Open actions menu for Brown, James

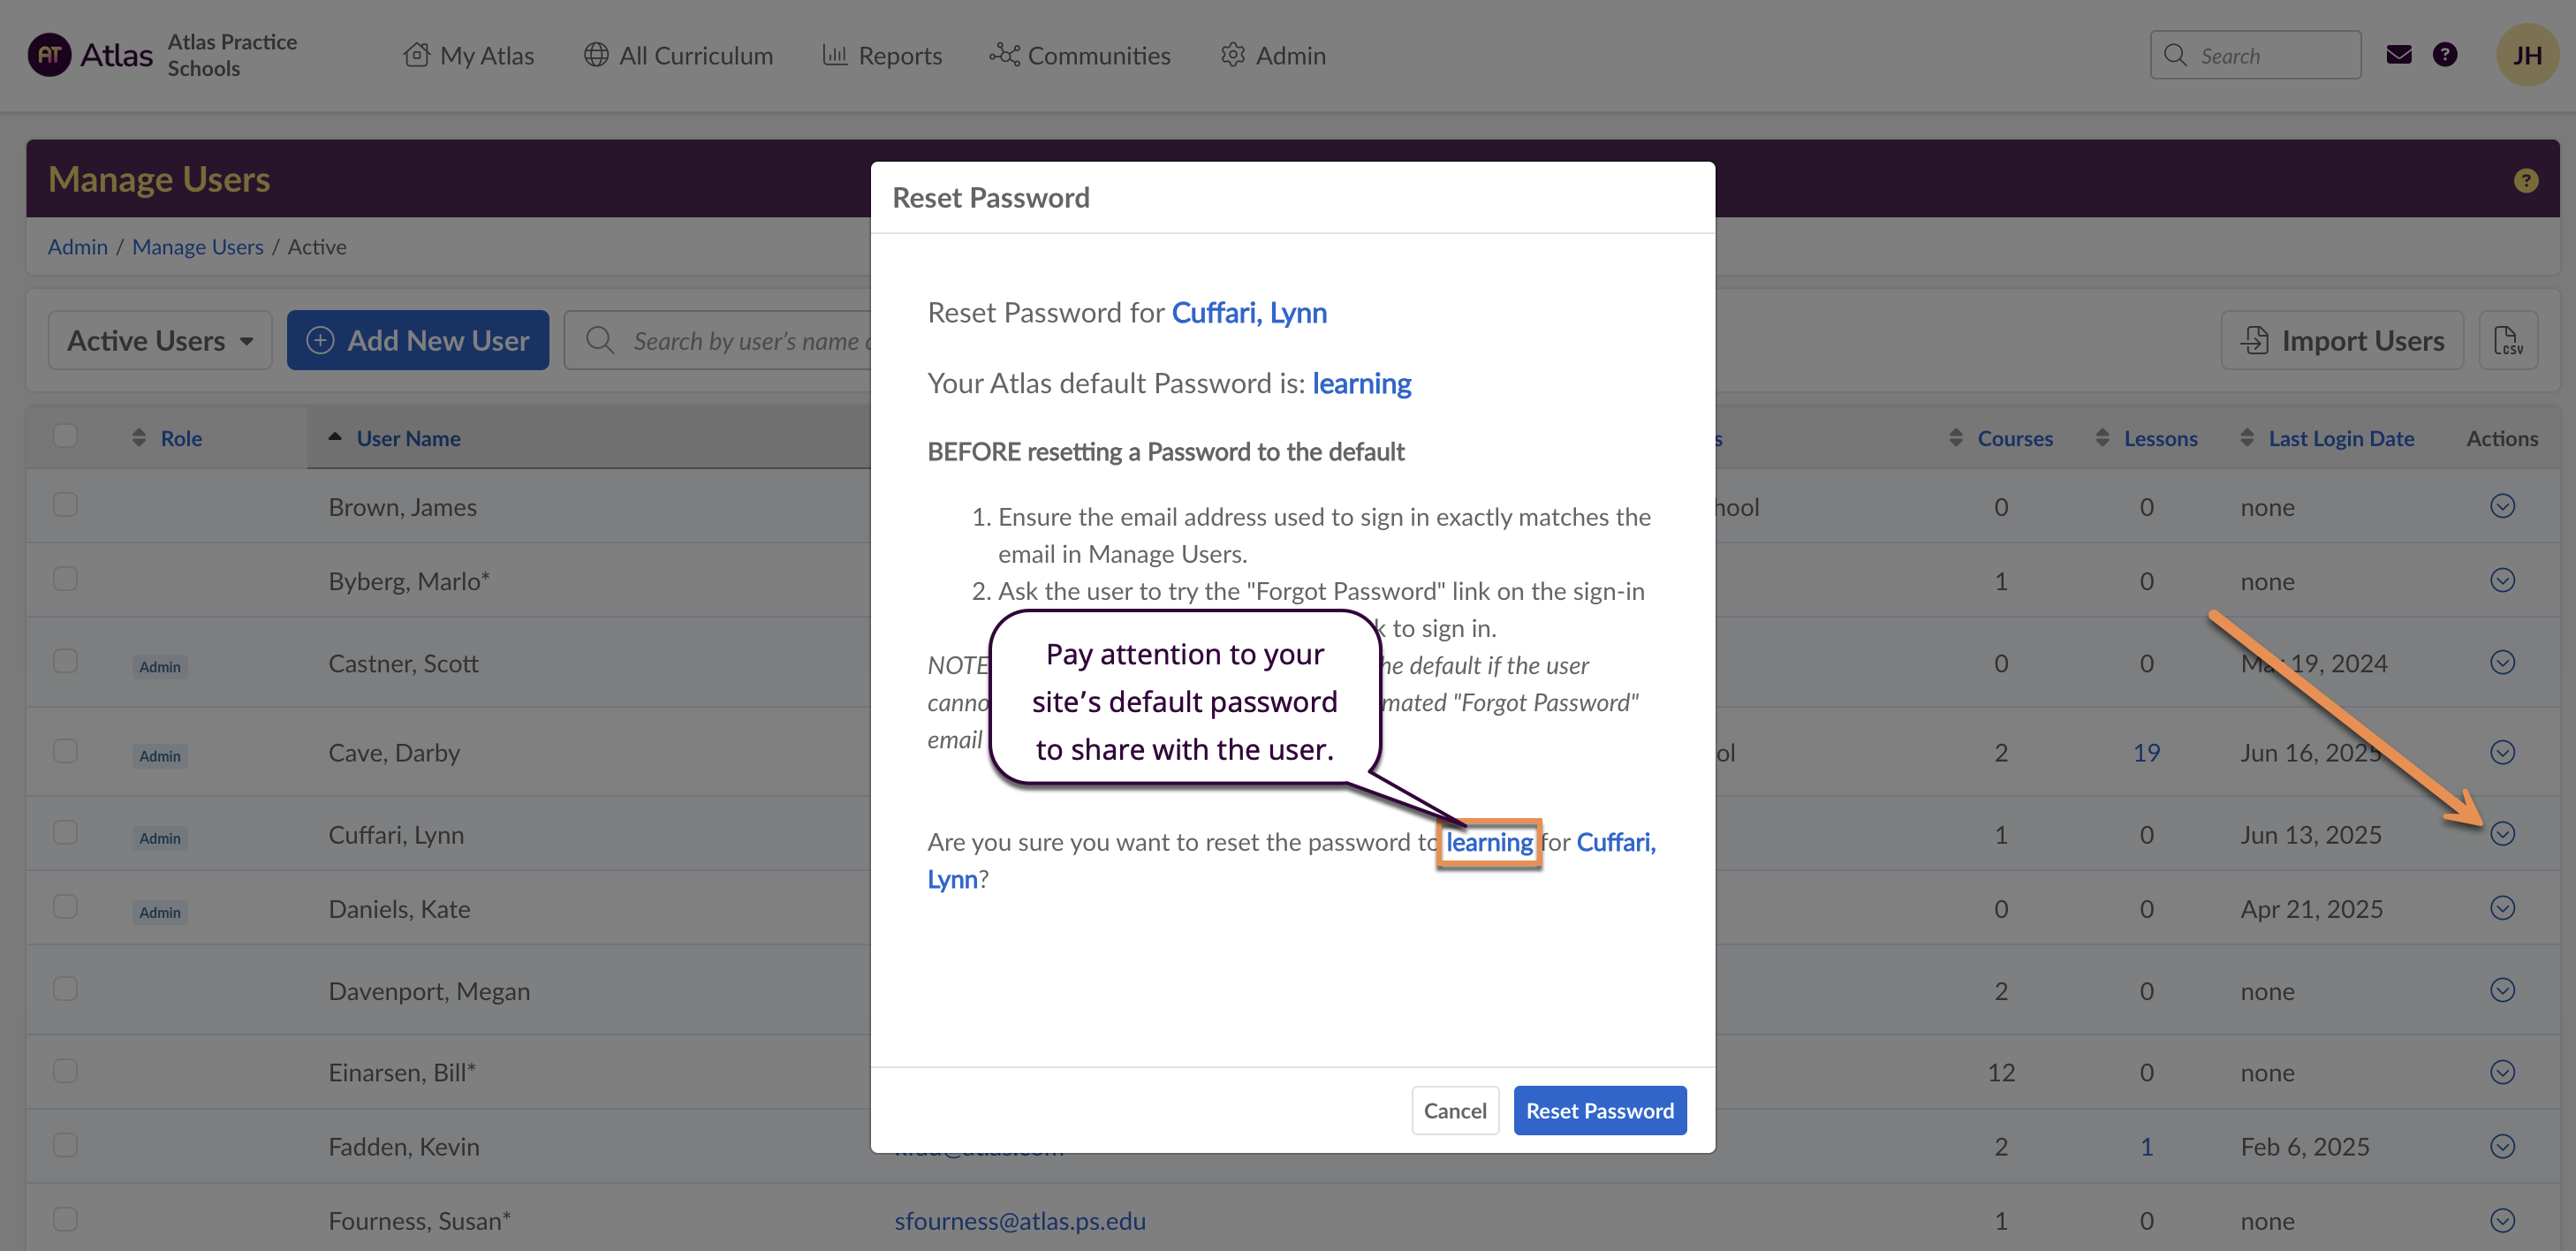pyautogui.click(x=2502, y=506)
